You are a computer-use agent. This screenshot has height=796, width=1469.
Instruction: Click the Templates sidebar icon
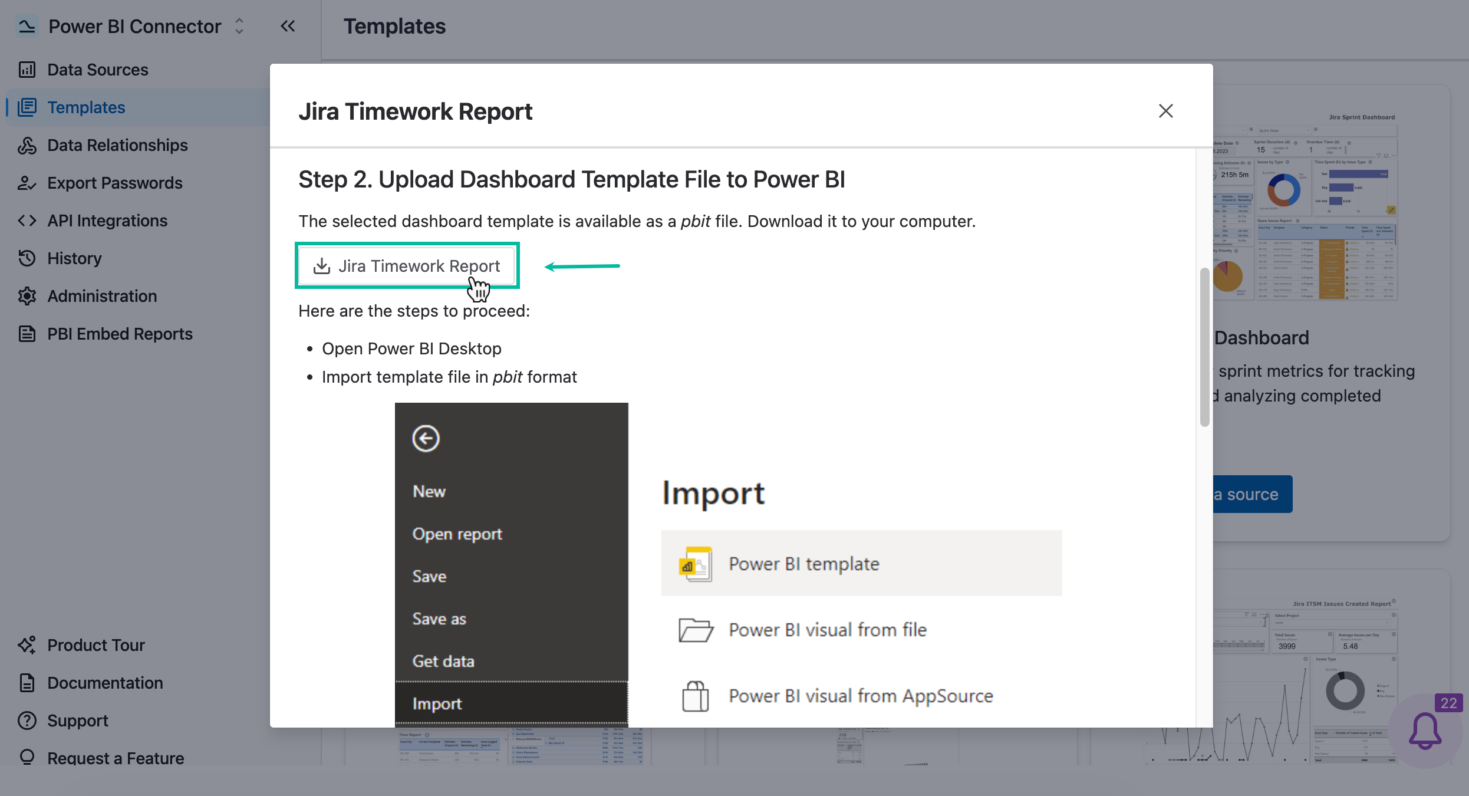[27, 107]
